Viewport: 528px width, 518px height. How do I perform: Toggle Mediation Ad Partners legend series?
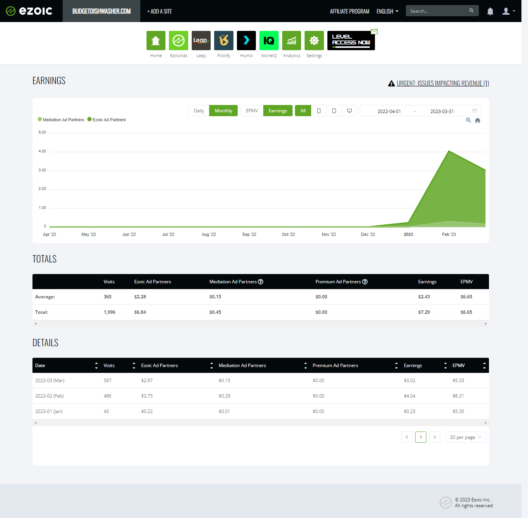[61, 120]
